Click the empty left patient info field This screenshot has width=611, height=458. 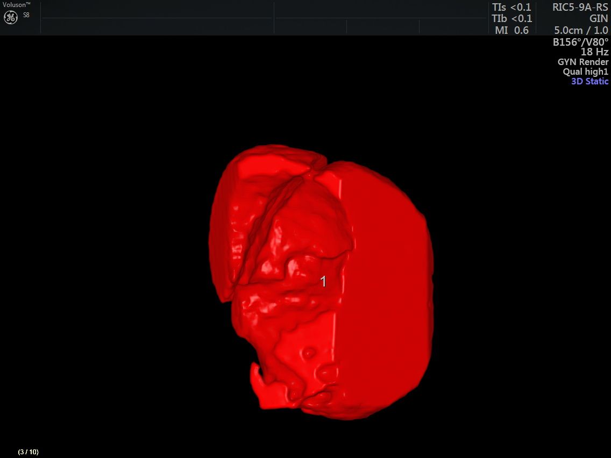click(x=157, y=18)
